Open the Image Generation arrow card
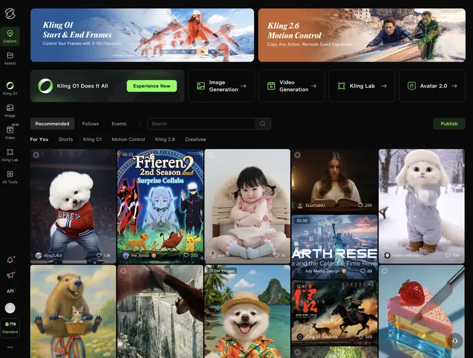This screenshot has width=473, height=358. (x=221, y=86)
